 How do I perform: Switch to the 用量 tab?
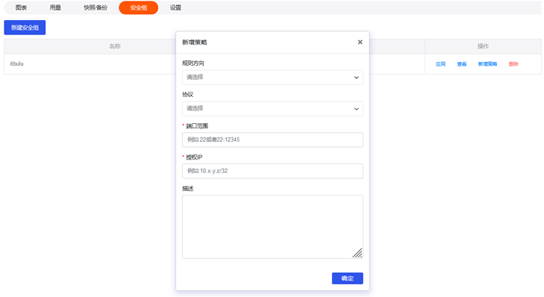pos(55,7)
